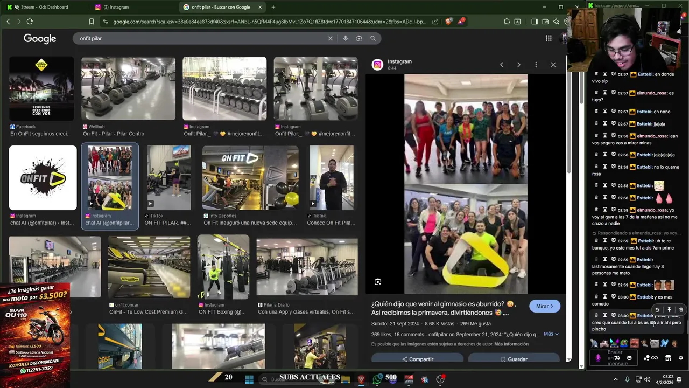
Task: Delete message via hover toolbar trash
Action: coord(681,310)
